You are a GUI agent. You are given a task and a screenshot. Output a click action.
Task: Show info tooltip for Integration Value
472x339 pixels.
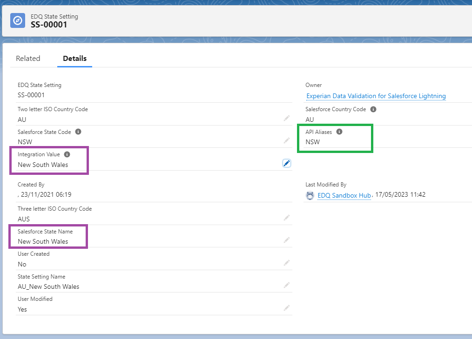67,154
